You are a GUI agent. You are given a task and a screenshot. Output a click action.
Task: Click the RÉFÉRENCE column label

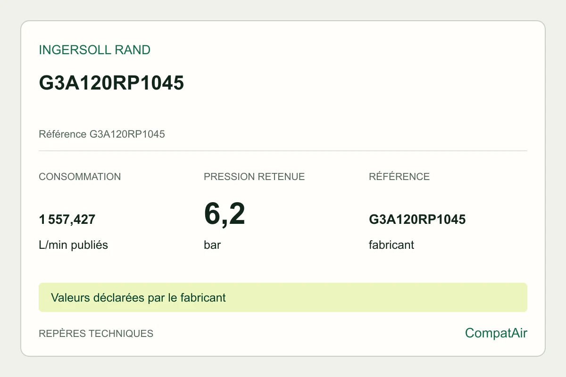399,177
